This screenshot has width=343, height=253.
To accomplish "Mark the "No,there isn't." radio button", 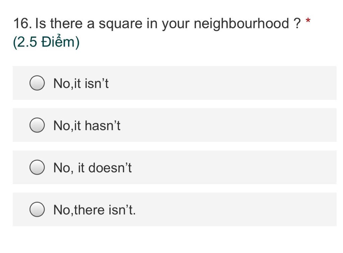I will click(37, 209).
